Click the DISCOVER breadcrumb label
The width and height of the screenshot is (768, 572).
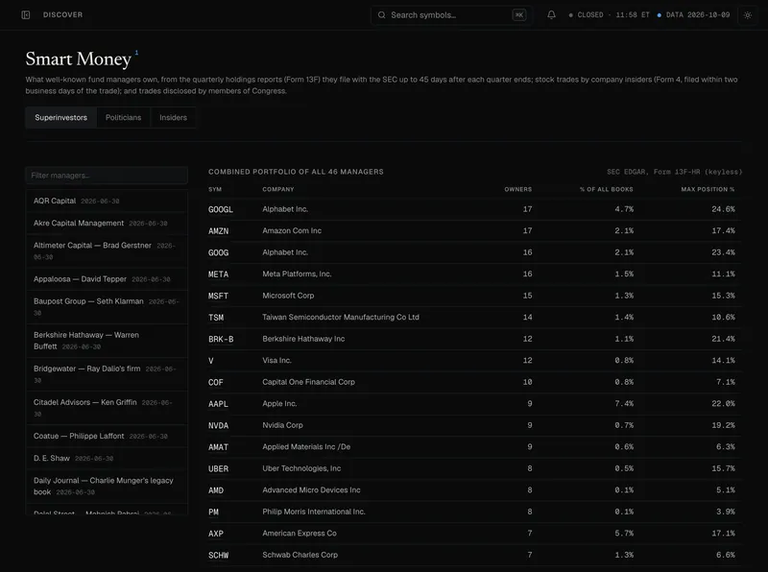click(62, 15)
